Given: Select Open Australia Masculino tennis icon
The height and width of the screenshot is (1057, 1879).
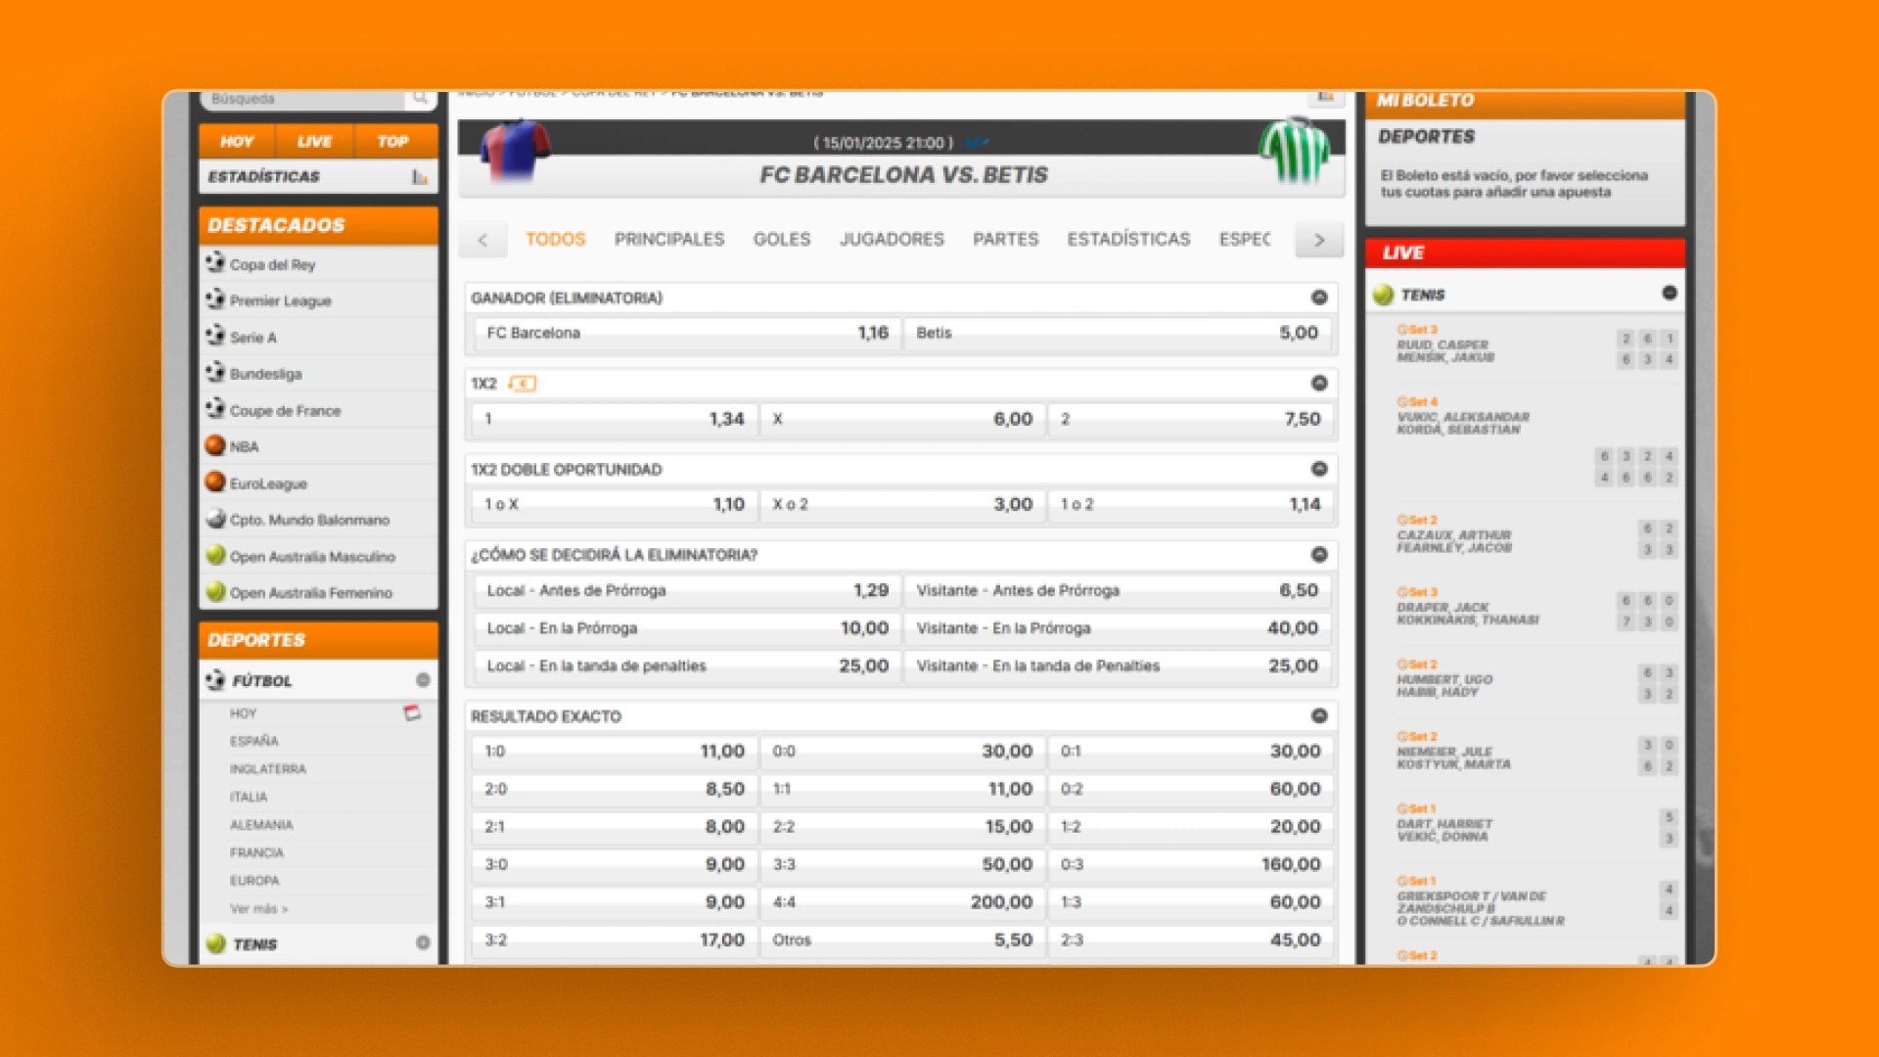Looking at the screenshot, I should [x=215, y=555].
